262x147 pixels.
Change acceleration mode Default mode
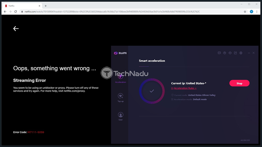point(200,99)
